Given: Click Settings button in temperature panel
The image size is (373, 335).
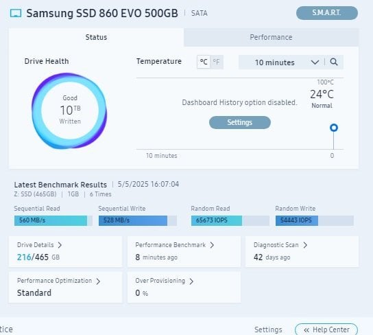Looking at the screenshot, I should click(240, 122).
